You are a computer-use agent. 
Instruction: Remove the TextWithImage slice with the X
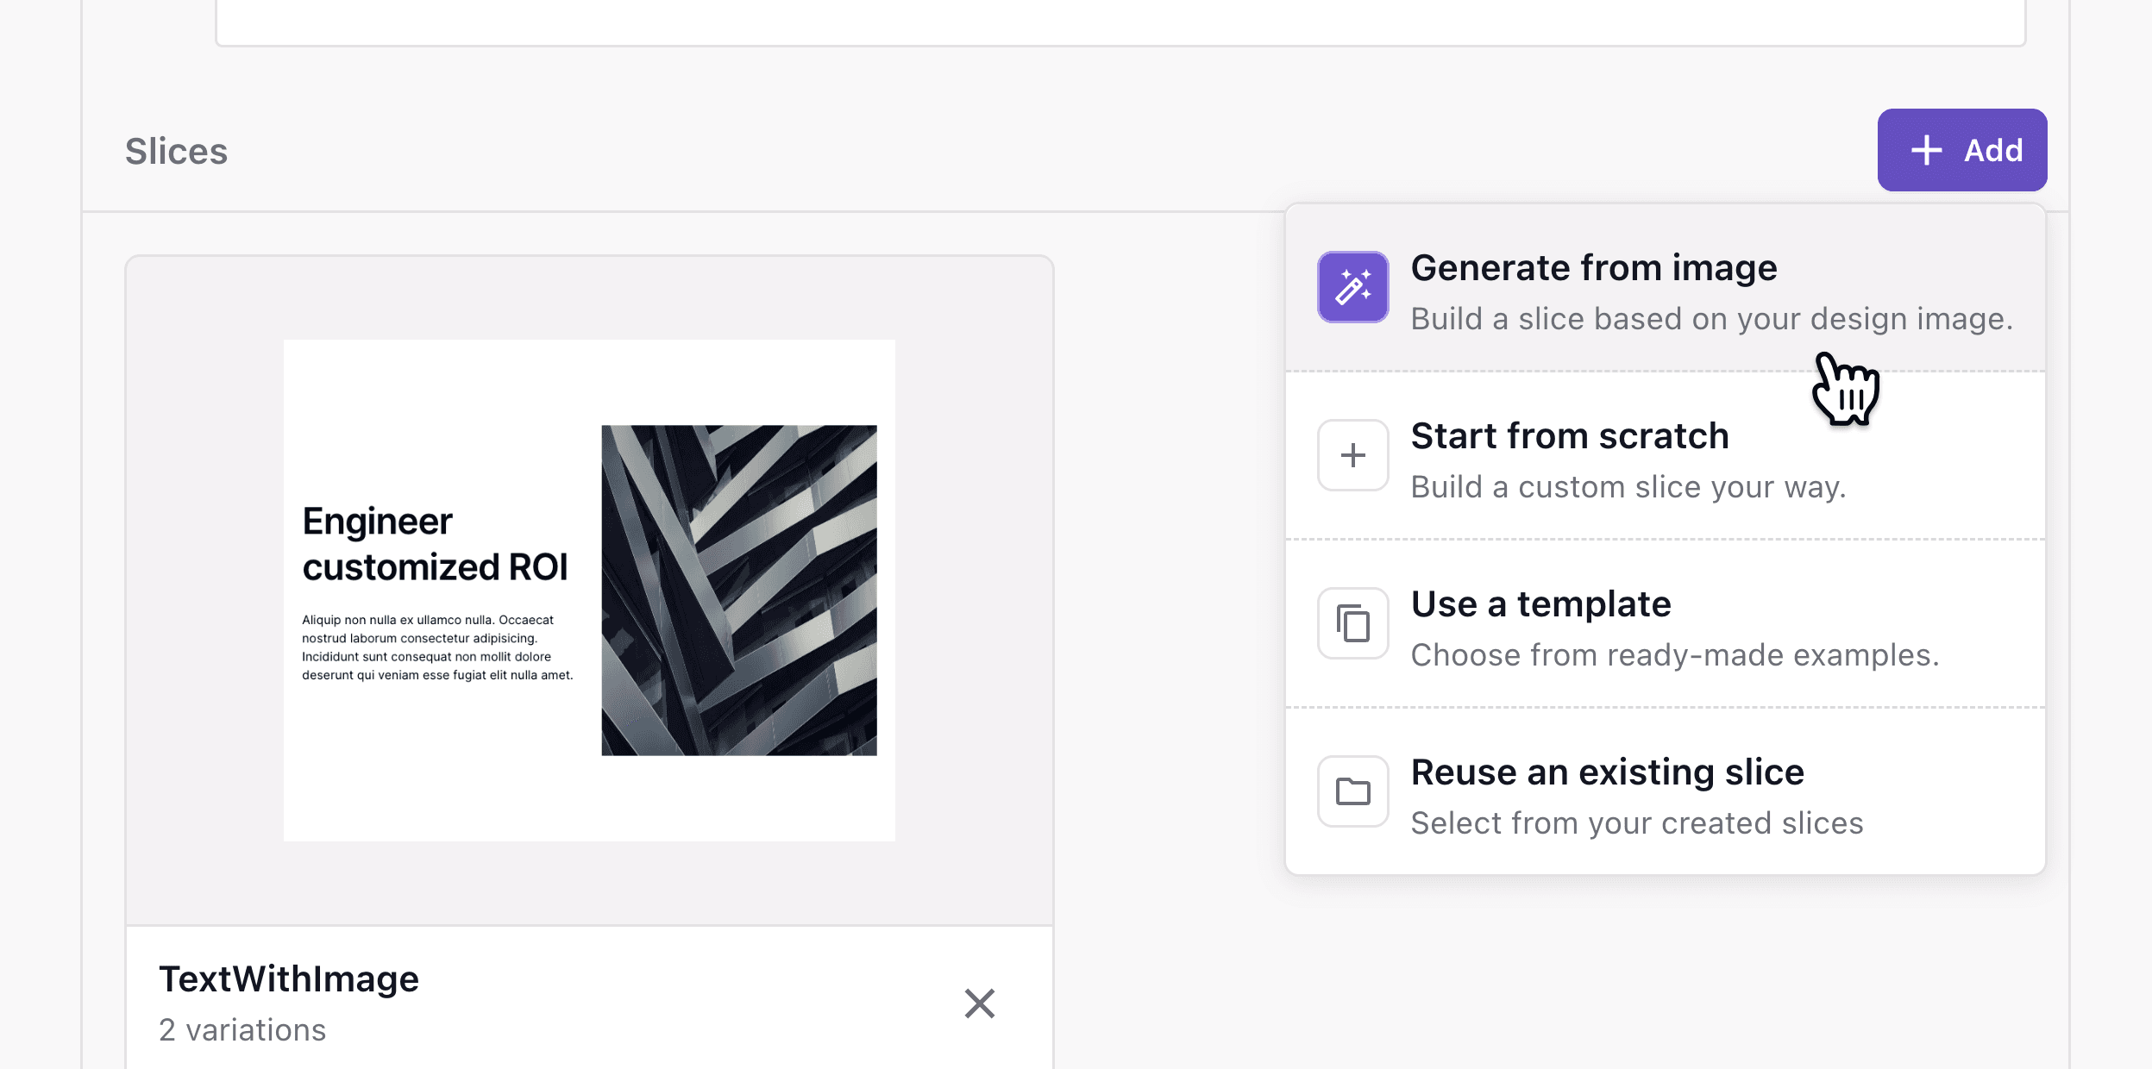(979, 1003)
